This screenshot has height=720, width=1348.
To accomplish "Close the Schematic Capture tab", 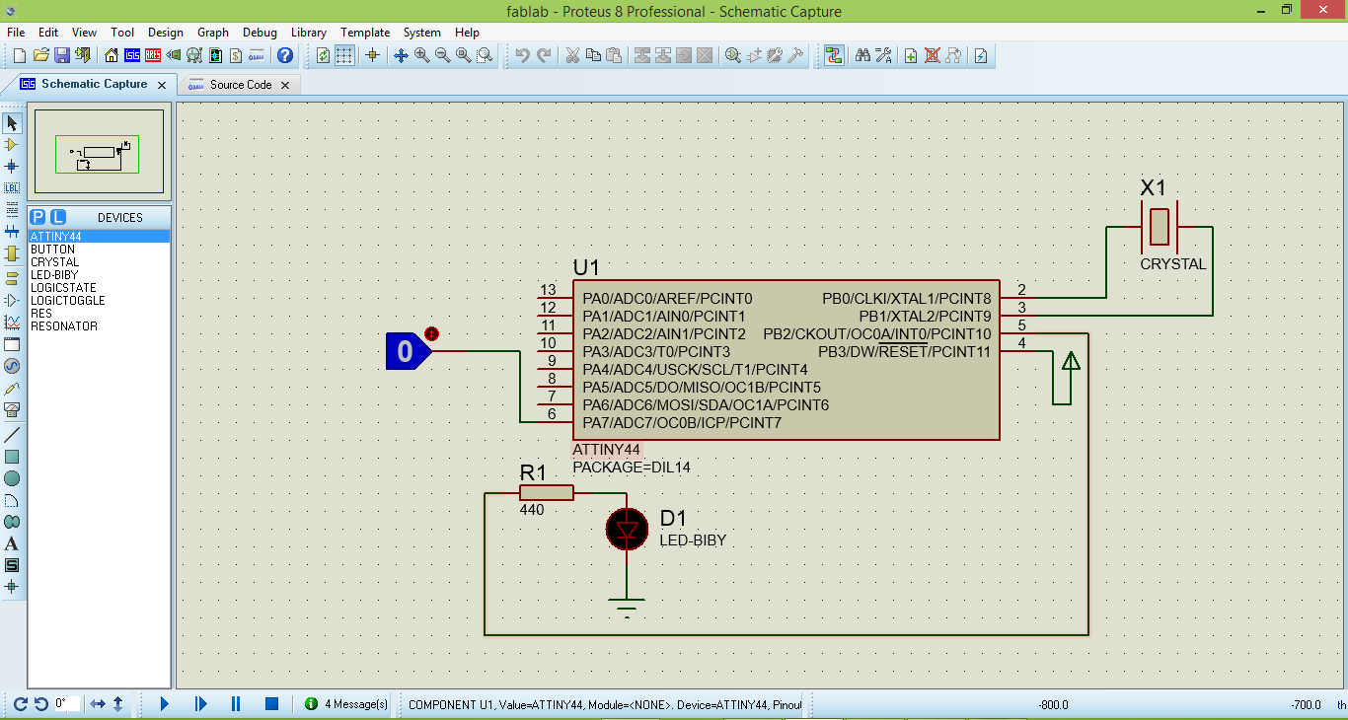I will tap(162, 85).
